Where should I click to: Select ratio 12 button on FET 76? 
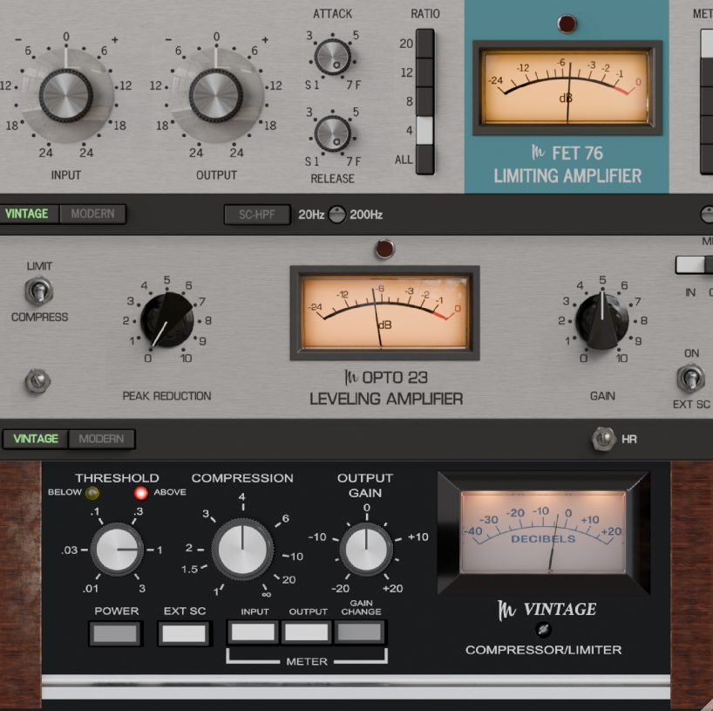(x=424, y=72)
